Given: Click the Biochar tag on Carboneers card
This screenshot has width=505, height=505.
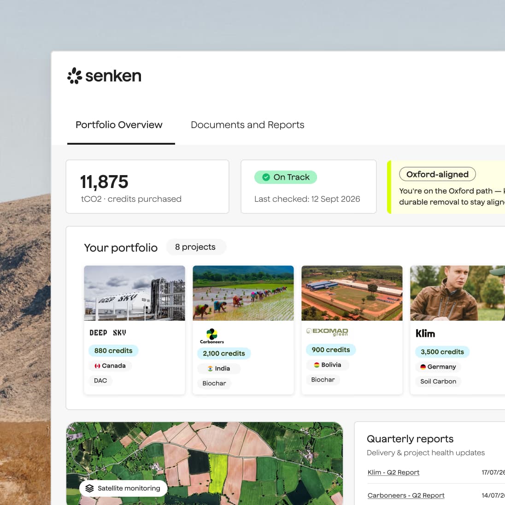Looking at the screenshot, I should pos(214,383).
